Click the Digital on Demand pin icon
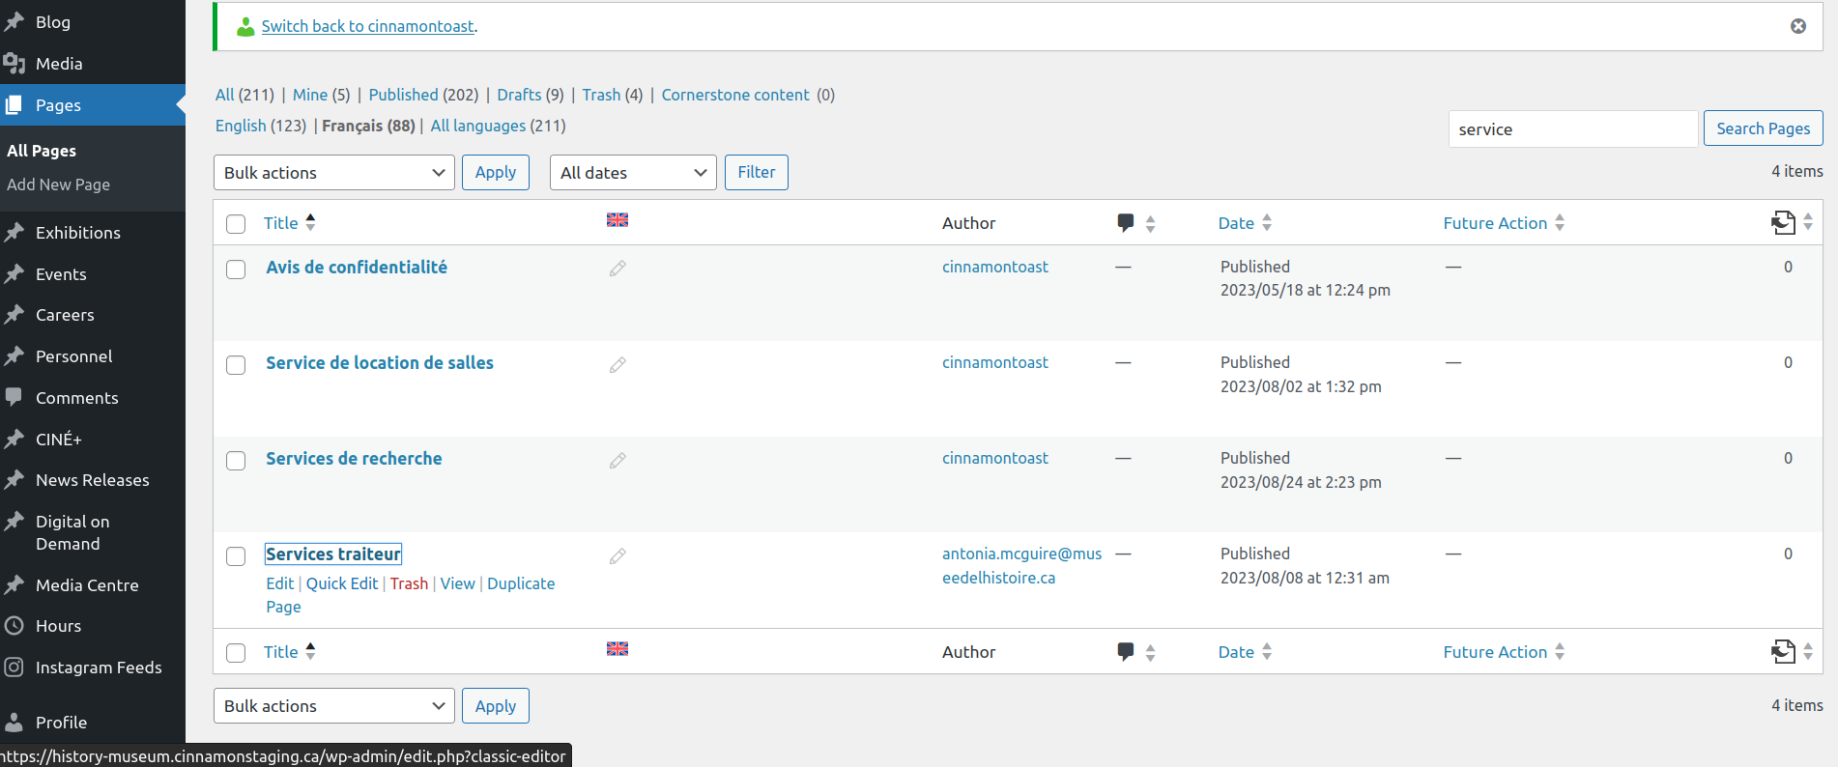1838x767 pixels. (x=14, y=522)
